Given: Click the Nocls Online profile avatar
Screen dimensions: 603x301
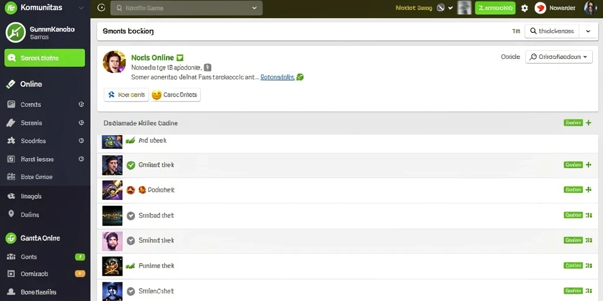Looking at the screenshot, I should [114, 62].
